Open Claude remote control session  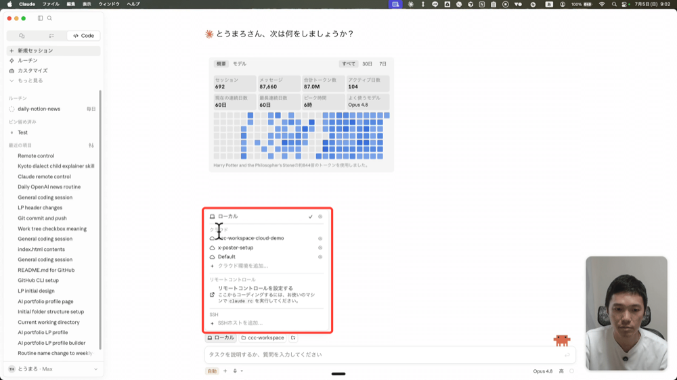[44, 176]
